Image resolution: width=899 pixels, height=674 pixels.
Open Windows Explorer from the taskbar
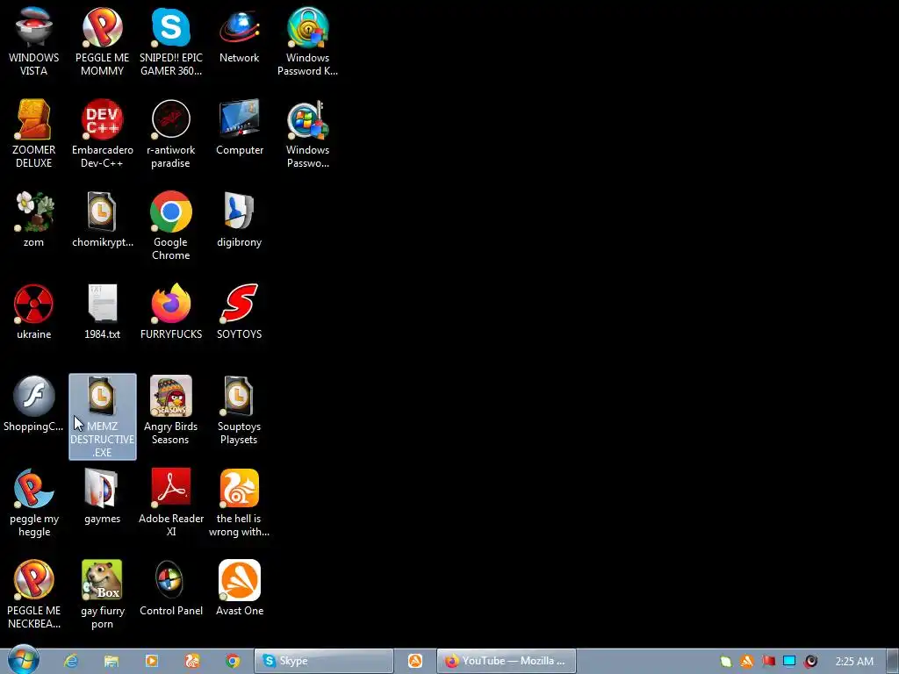tap(111, 661)
